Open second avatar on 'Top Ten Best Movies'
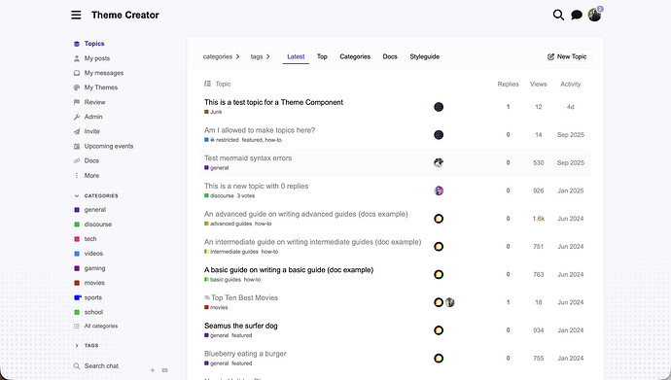The width and height of the screenshot is (671, 380). pyautogui.click(x=449, y=302)
